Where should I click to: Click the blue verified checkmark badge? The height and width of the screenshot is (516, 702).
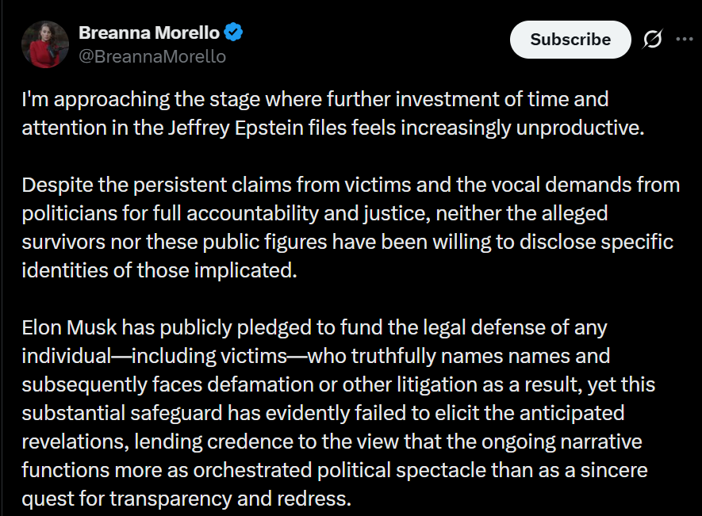click(233, 32)
